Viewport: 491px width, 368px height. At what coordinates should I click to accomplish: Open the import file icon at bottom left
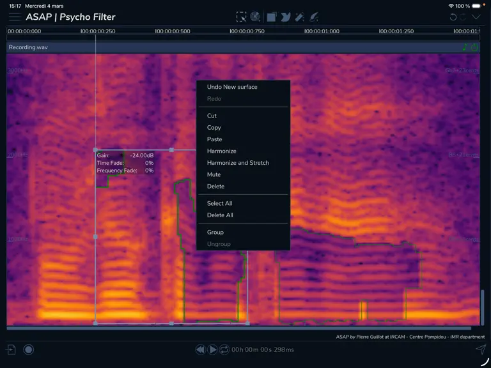click(11, 349)
